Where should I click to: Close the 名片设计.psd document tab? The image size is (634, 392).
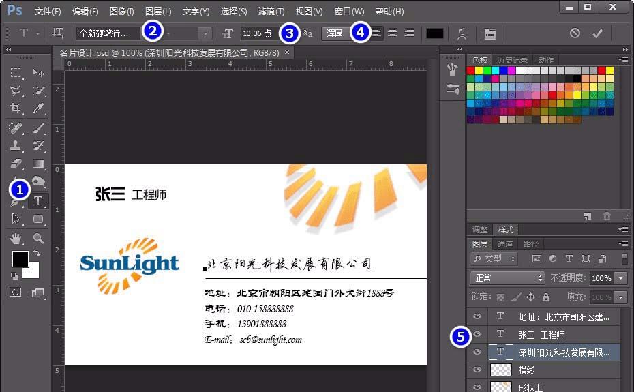pos(287,52)
